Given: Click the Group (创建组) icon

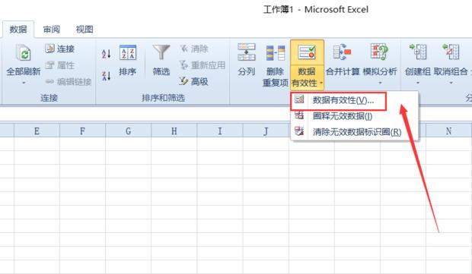Looking at the screenshot, I should 418,52.
